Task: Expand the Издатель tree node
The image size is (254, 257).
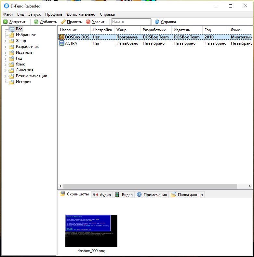Action: tap(6, 53)
